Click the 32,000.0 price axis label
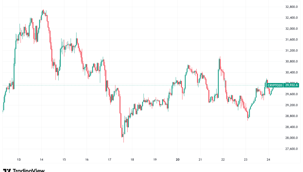 292,29
